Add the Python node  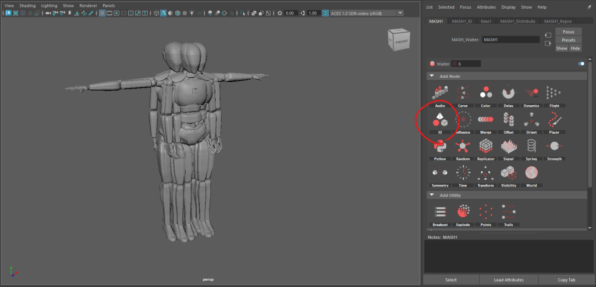pos(440,146)
